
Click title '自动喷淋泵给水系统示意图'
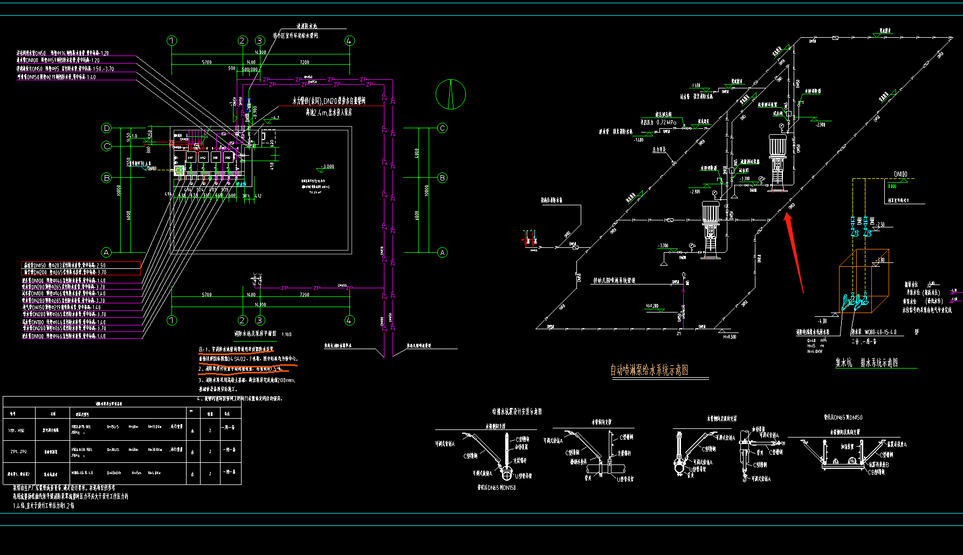coord(649,370)
